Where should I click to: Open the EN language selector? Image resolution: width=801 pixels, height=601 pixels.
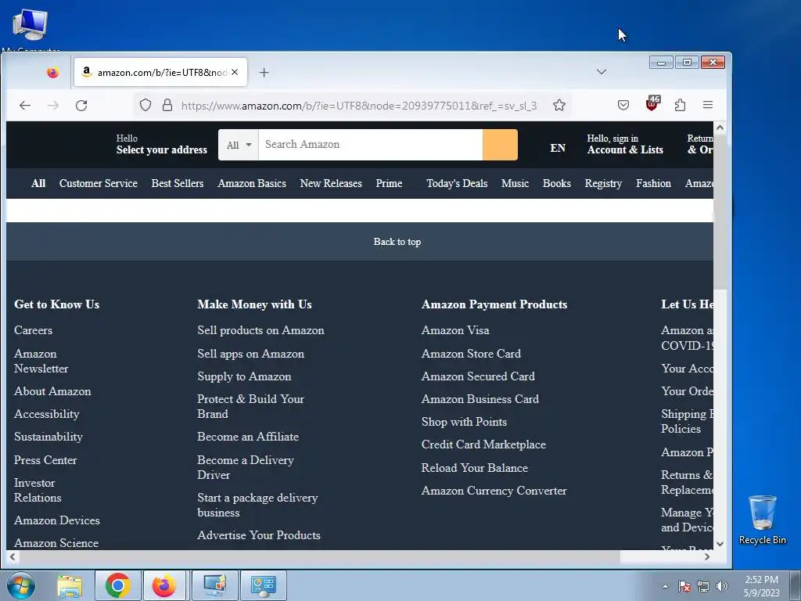557,148
